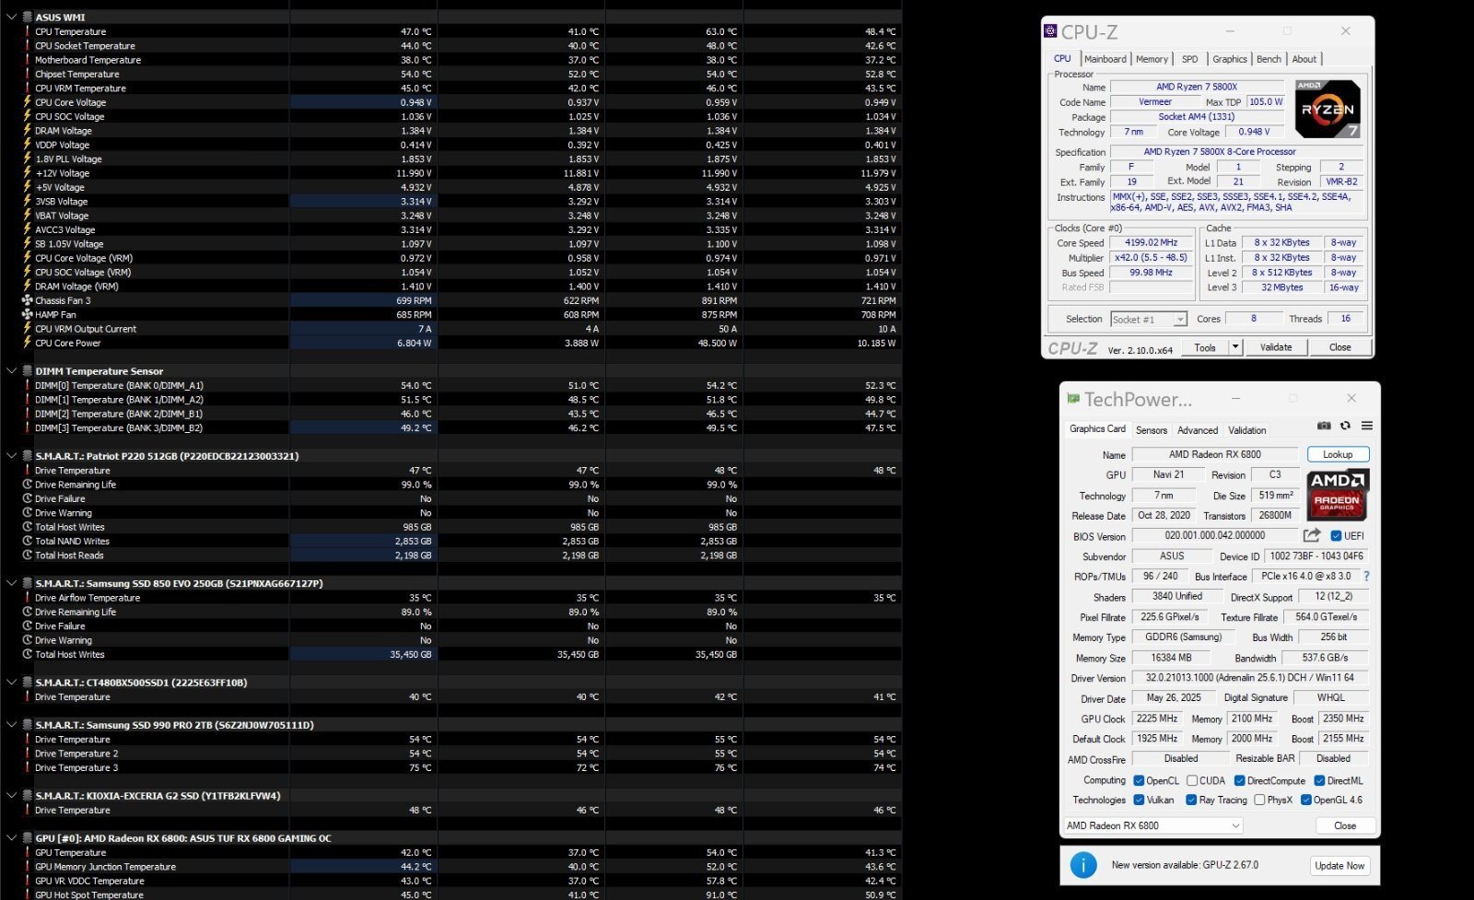Toggle the UEFI checkbox in GPU-Z
This screenshot has width=1474, height=900.
point(1337,535)
